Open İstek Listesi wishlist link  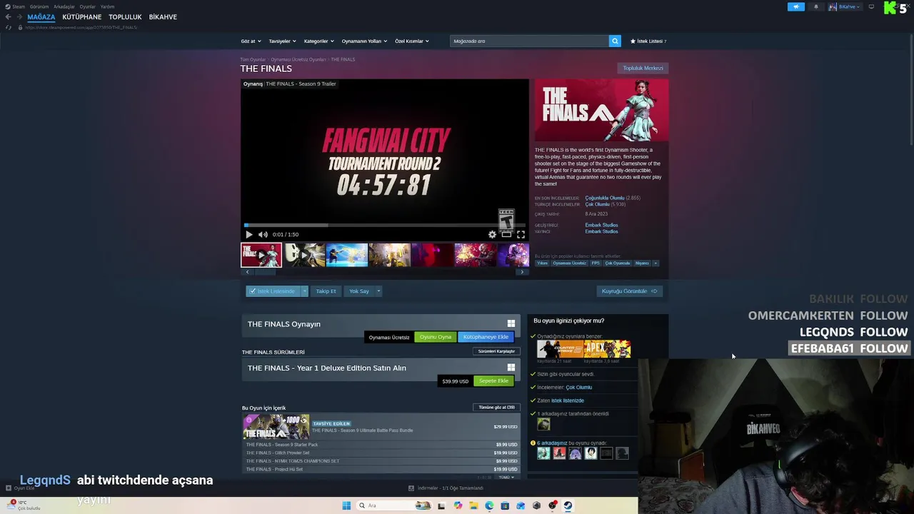point(648,41)
